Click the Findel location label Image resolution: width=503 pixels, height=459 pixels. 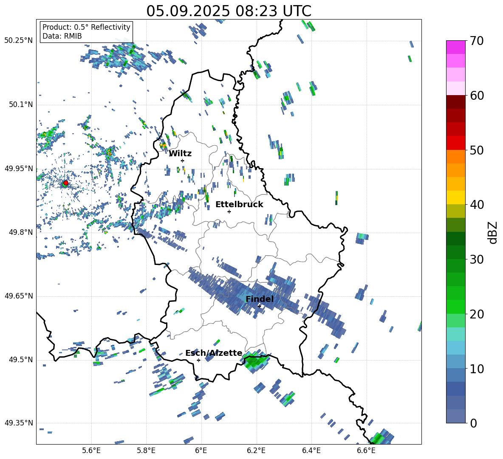click(260, 299)
